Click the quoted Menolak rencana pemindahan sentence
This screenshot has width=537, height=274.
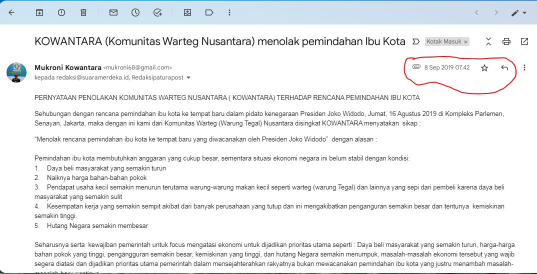tap(205, 139)
